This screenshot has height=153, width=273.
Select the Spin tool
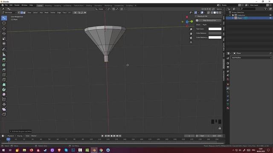pyautogui.click(x=4, y=90)
